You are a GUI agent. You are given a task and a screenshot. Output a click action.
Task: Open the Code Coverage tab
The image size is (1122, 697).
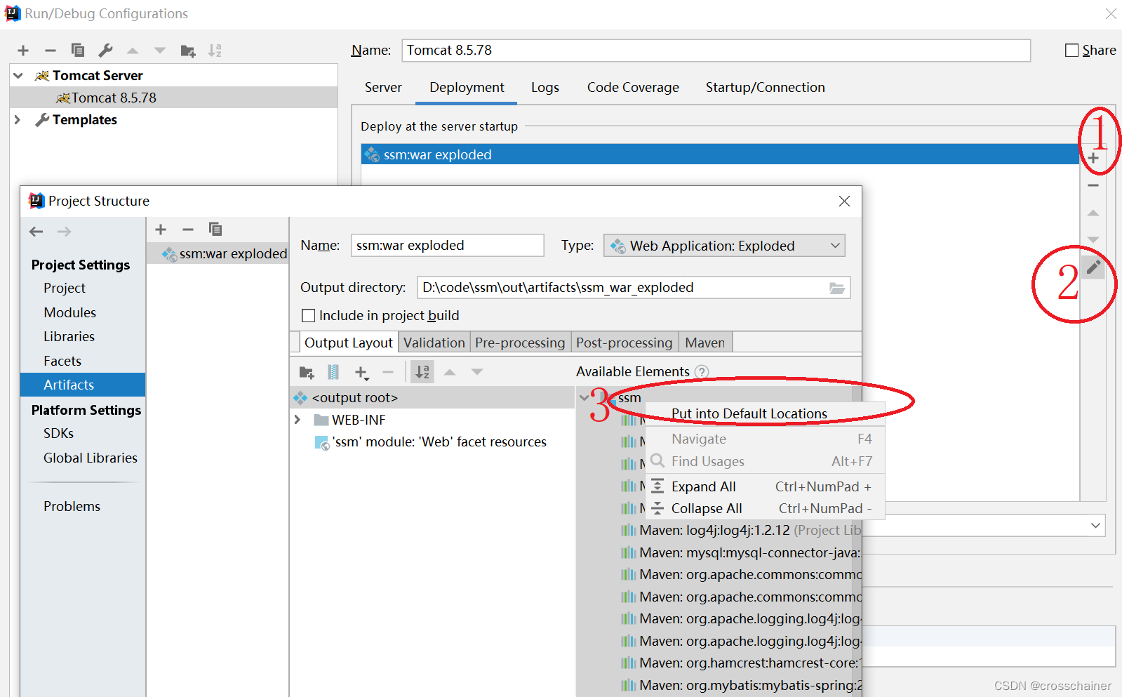(x=633, y=88)
